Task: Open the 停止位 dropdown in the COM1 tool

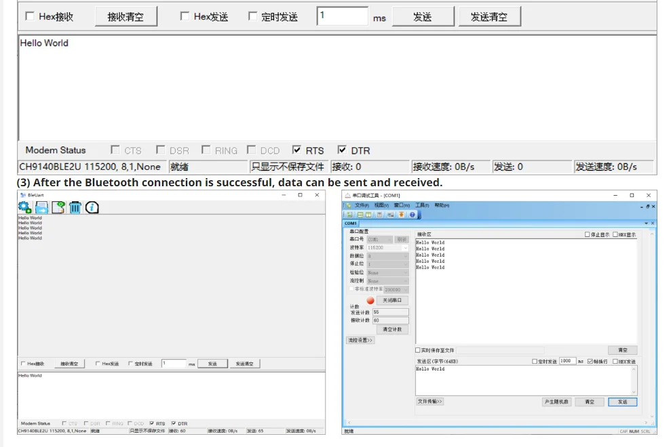Action: click(x=387, y=265)
